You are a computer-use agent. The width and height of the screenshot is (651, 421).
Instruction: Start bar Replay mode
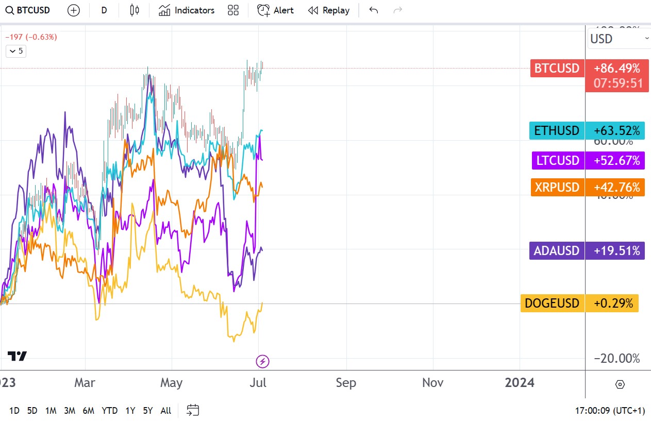[328, 10]
